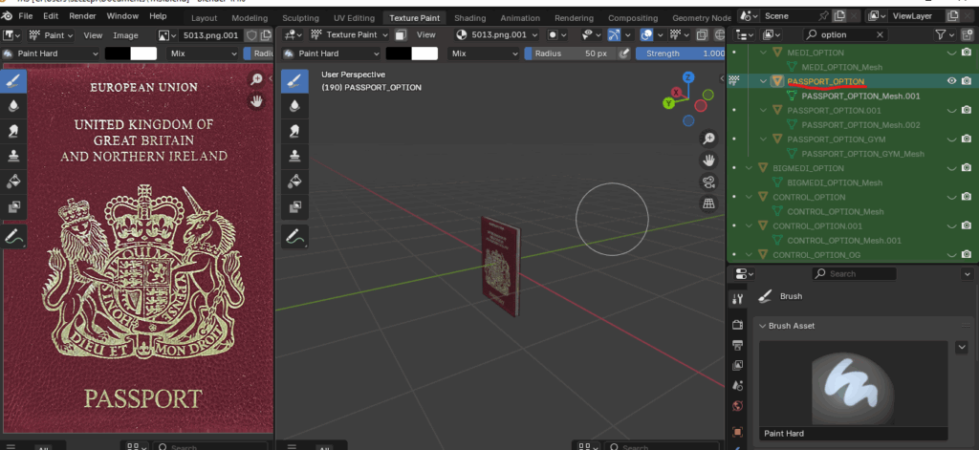Disable rendering for the MEDI_OPTION collection camera icon
The width and height of the screenshot is (979, 450).
tap(967, 54)
